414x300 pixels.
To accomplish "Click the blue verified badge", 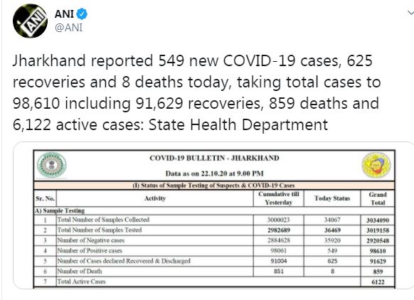I will point(82,14).
